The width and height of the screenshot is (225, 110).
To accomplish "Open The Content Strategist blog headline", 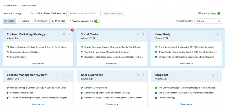I will [x=187, y=88].
